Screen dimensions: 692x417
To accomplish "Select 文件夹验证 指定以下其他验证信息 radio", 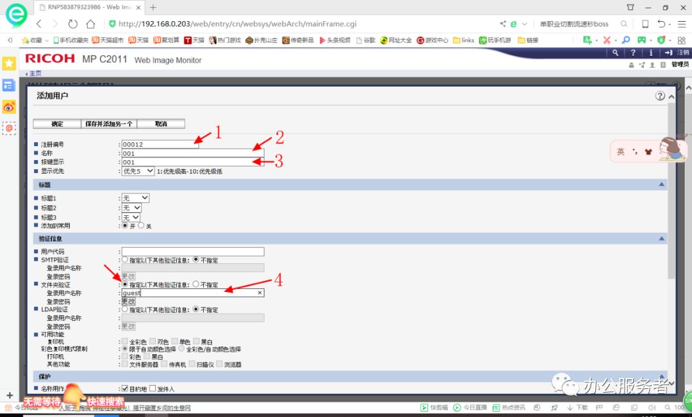I will pos(125,284).
